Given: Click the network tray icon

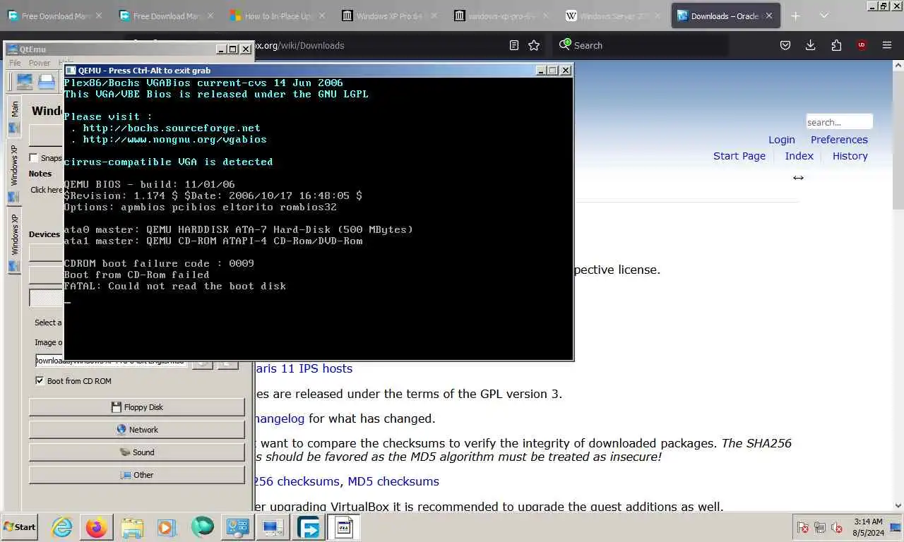Looking at the screenshot, I should pyautogui.click(x=820, y=527).
